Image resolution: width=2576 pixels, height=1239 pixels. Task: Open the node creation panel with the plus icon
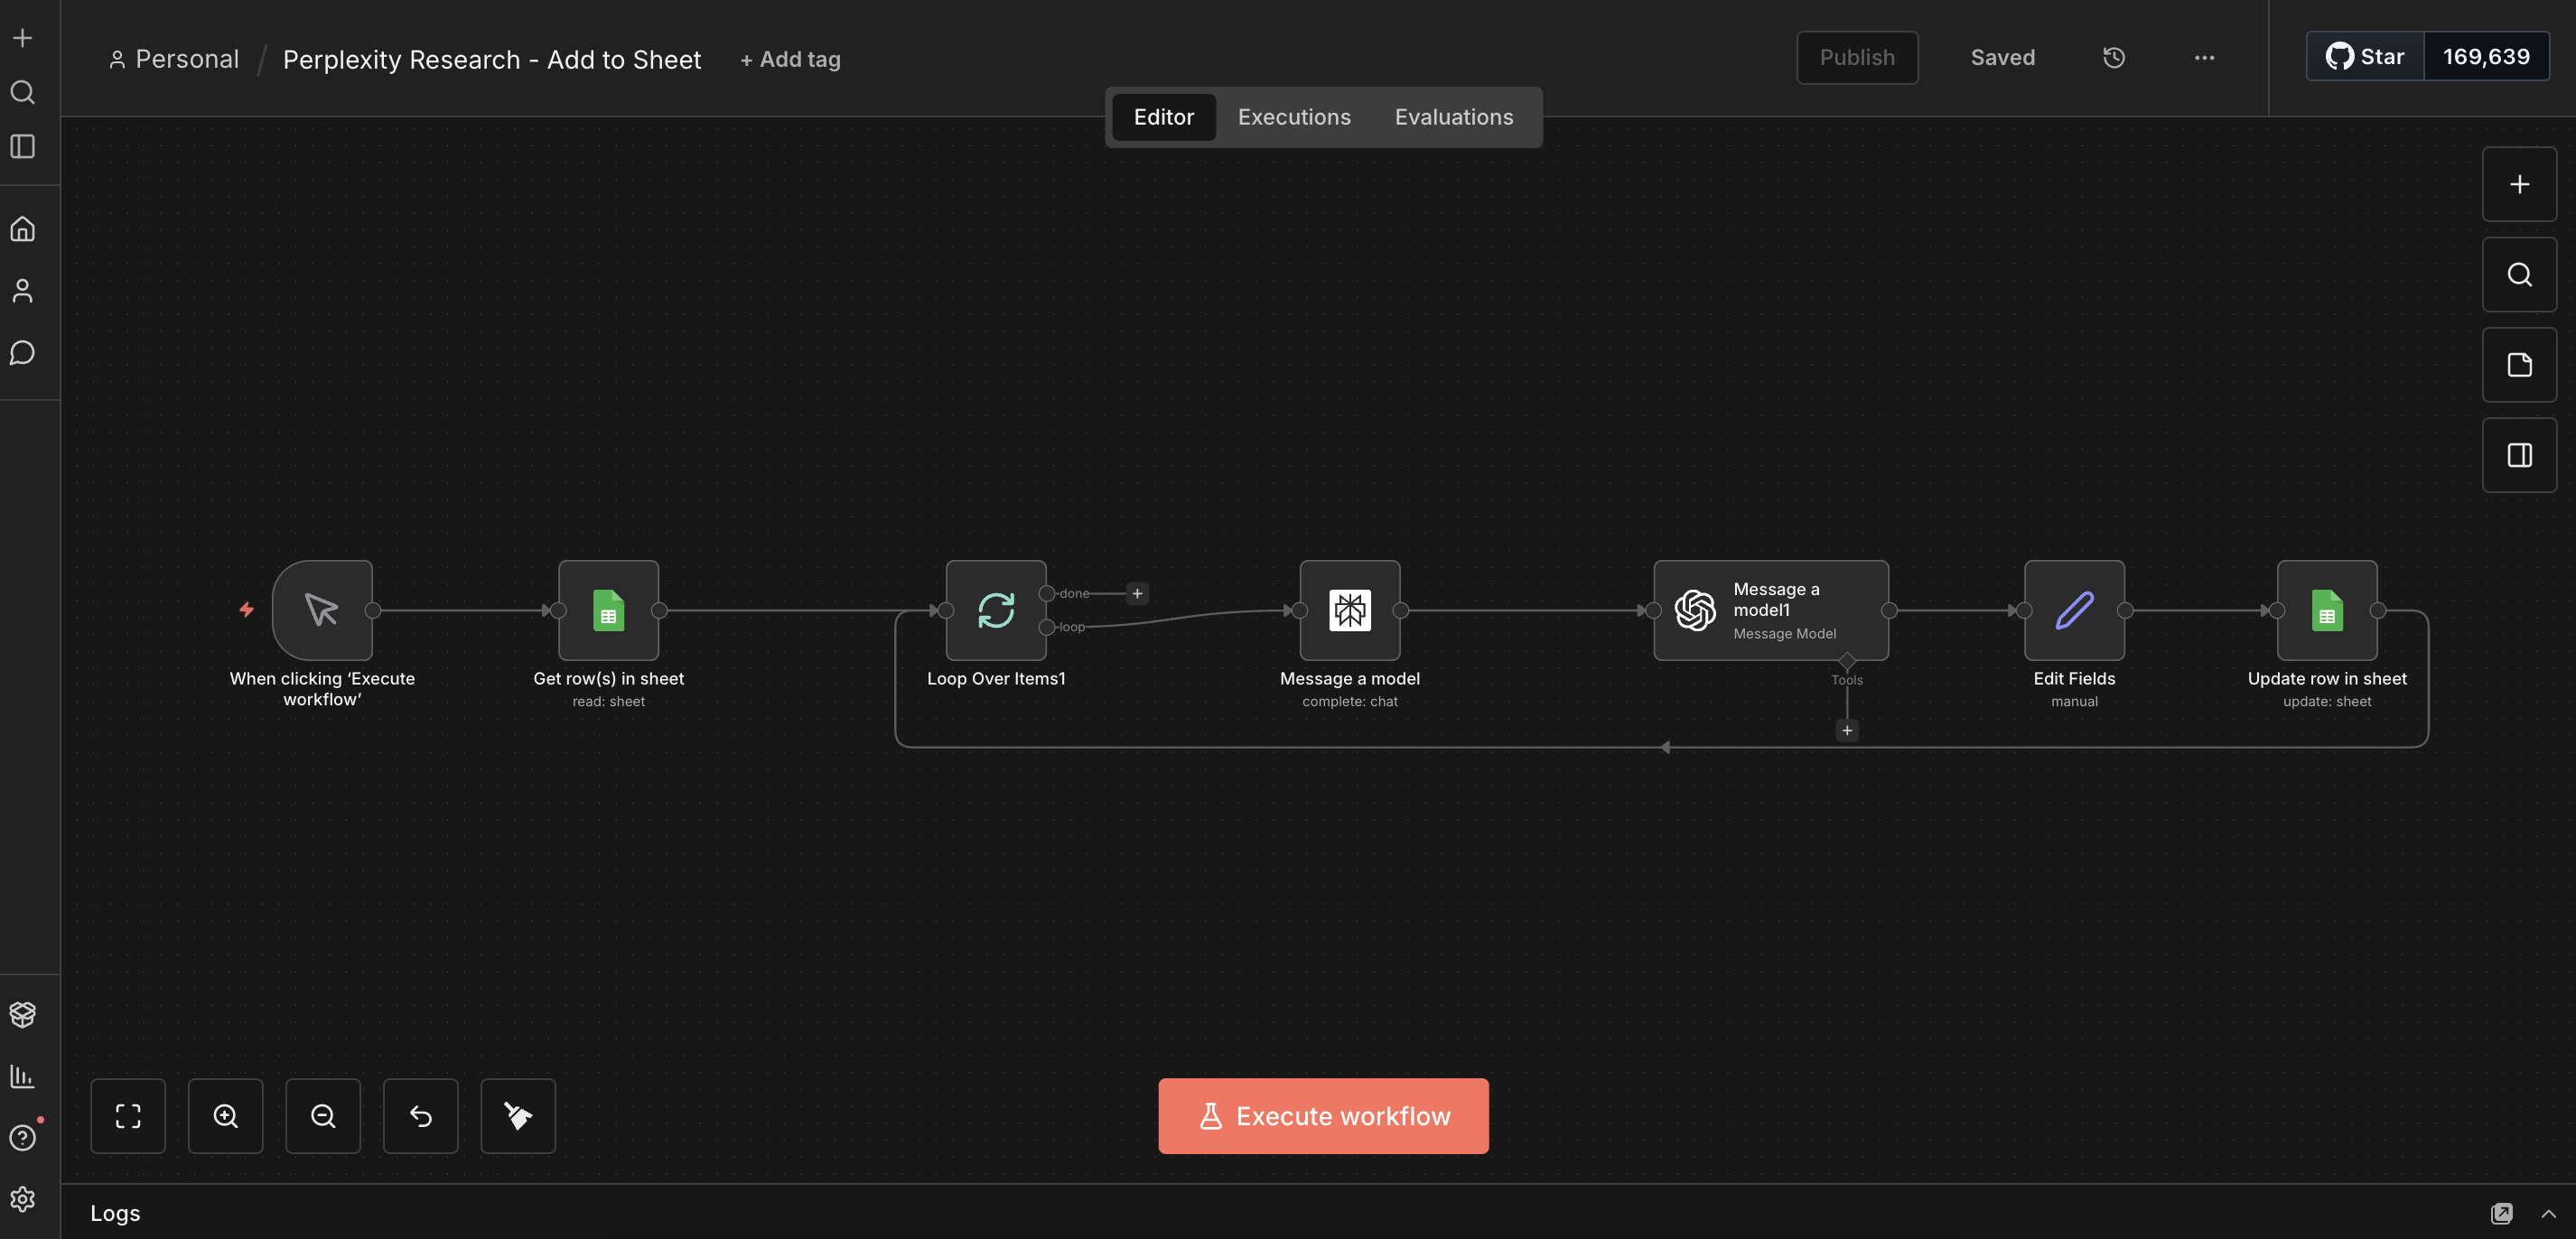pyautogui.click(x=2519, y=184)
